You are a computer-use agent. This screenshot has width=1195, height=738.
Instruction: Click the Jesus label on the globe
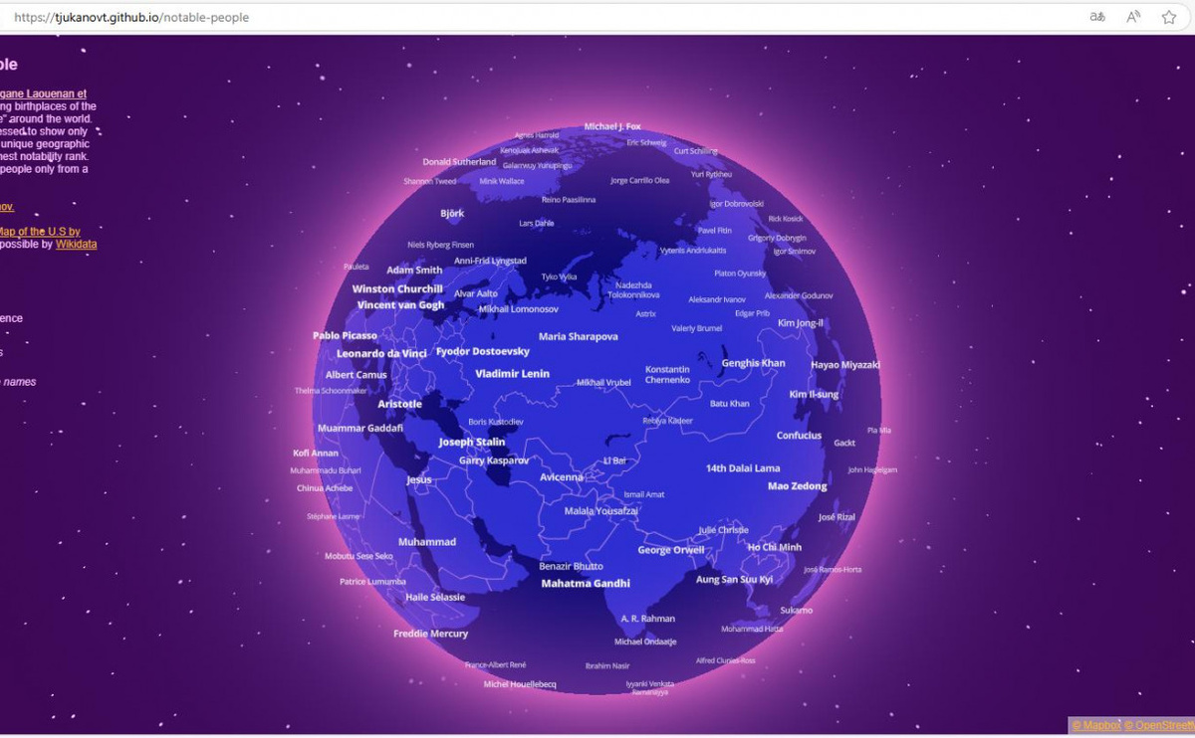[419, 479]
